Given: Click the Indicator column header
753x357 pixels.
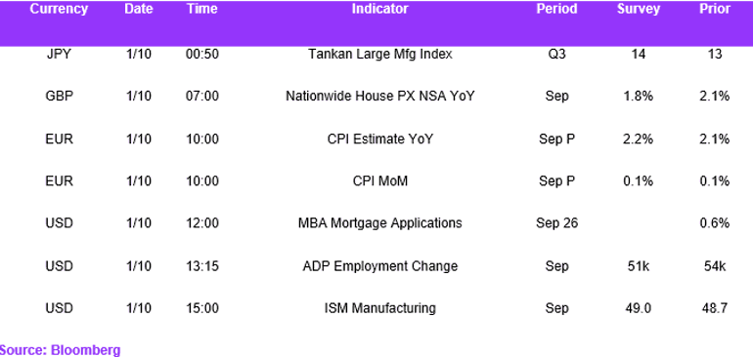Looking at the screenshot, I should coord(379,9).
